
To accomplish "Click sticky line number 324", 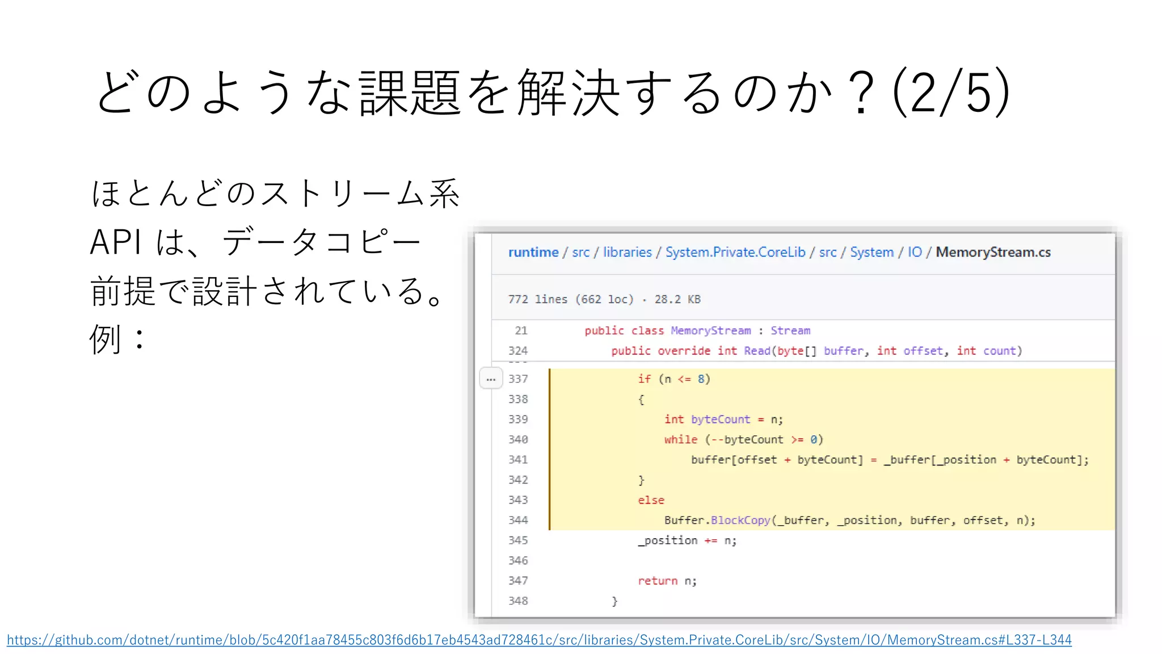I will point(518,351).
